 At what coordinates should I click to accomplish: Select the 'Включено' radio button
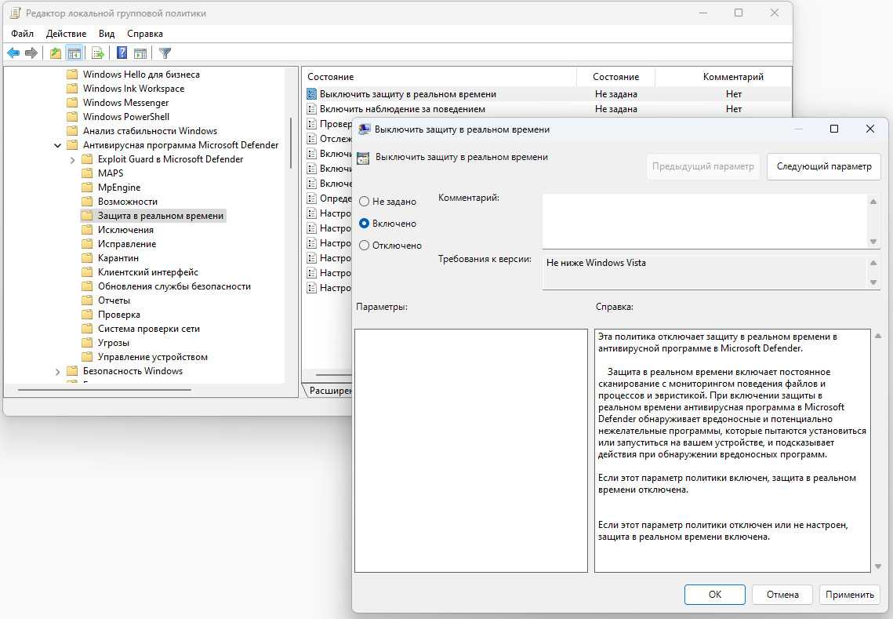point(365,224)
